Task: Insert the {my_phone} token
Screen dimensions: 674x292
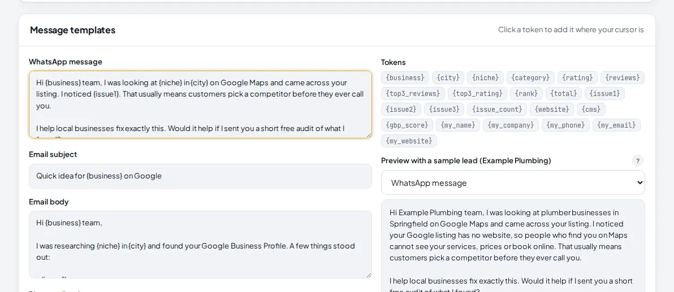Action: click(x=565, y=125)
